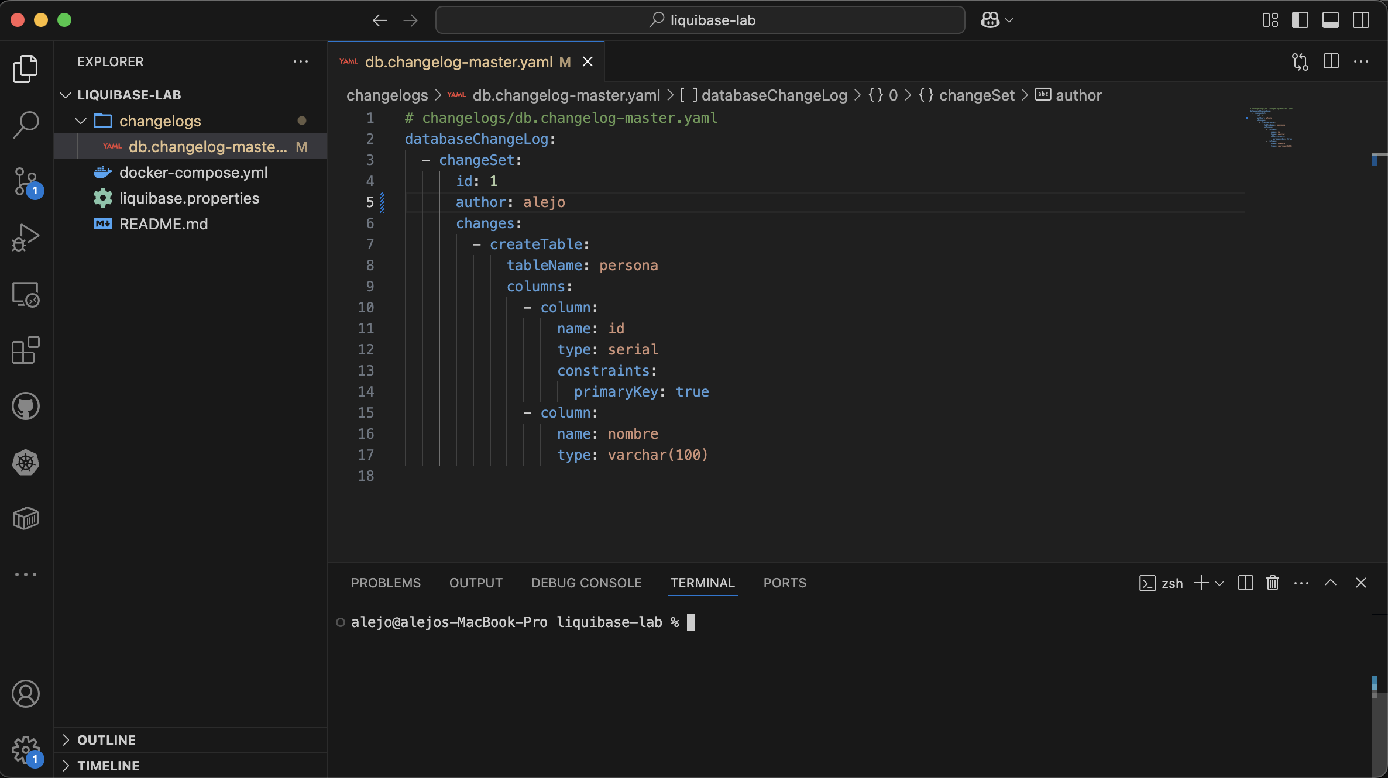Toggle the bottom panel visibility
This screenshot has width=1388, height=778.
tap(1331, 20)
